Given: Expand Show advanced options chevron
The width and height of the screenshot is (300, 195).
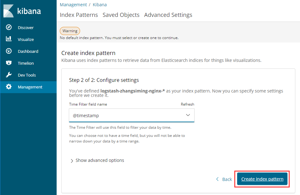Looking at the screenshot, I should pos(72,161).
